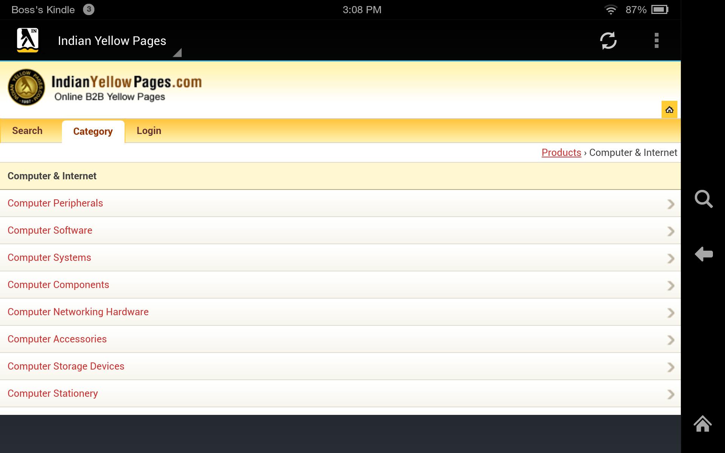Open Computer Networking Hardware category

pos(78,312)
